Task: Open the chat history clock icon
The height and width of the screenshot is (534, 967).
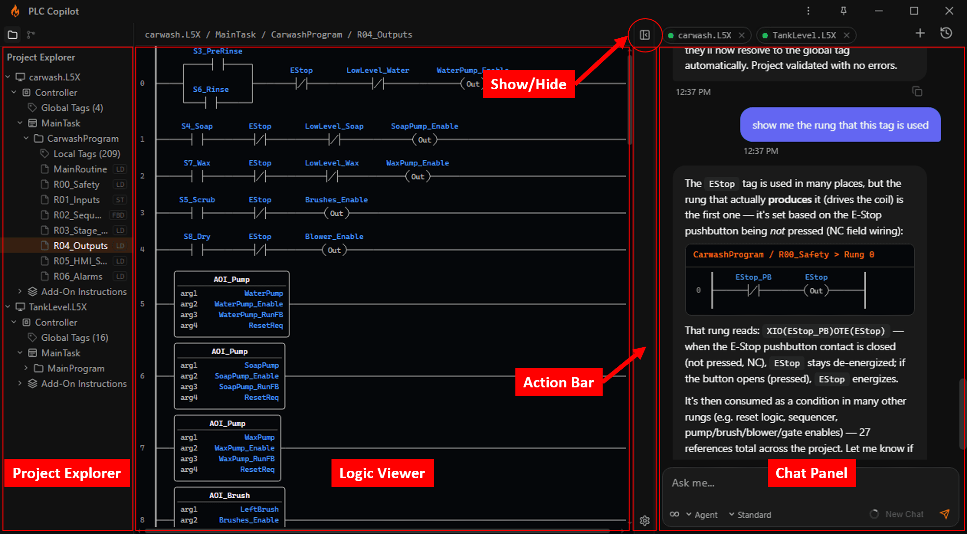Action: [946, 33]
